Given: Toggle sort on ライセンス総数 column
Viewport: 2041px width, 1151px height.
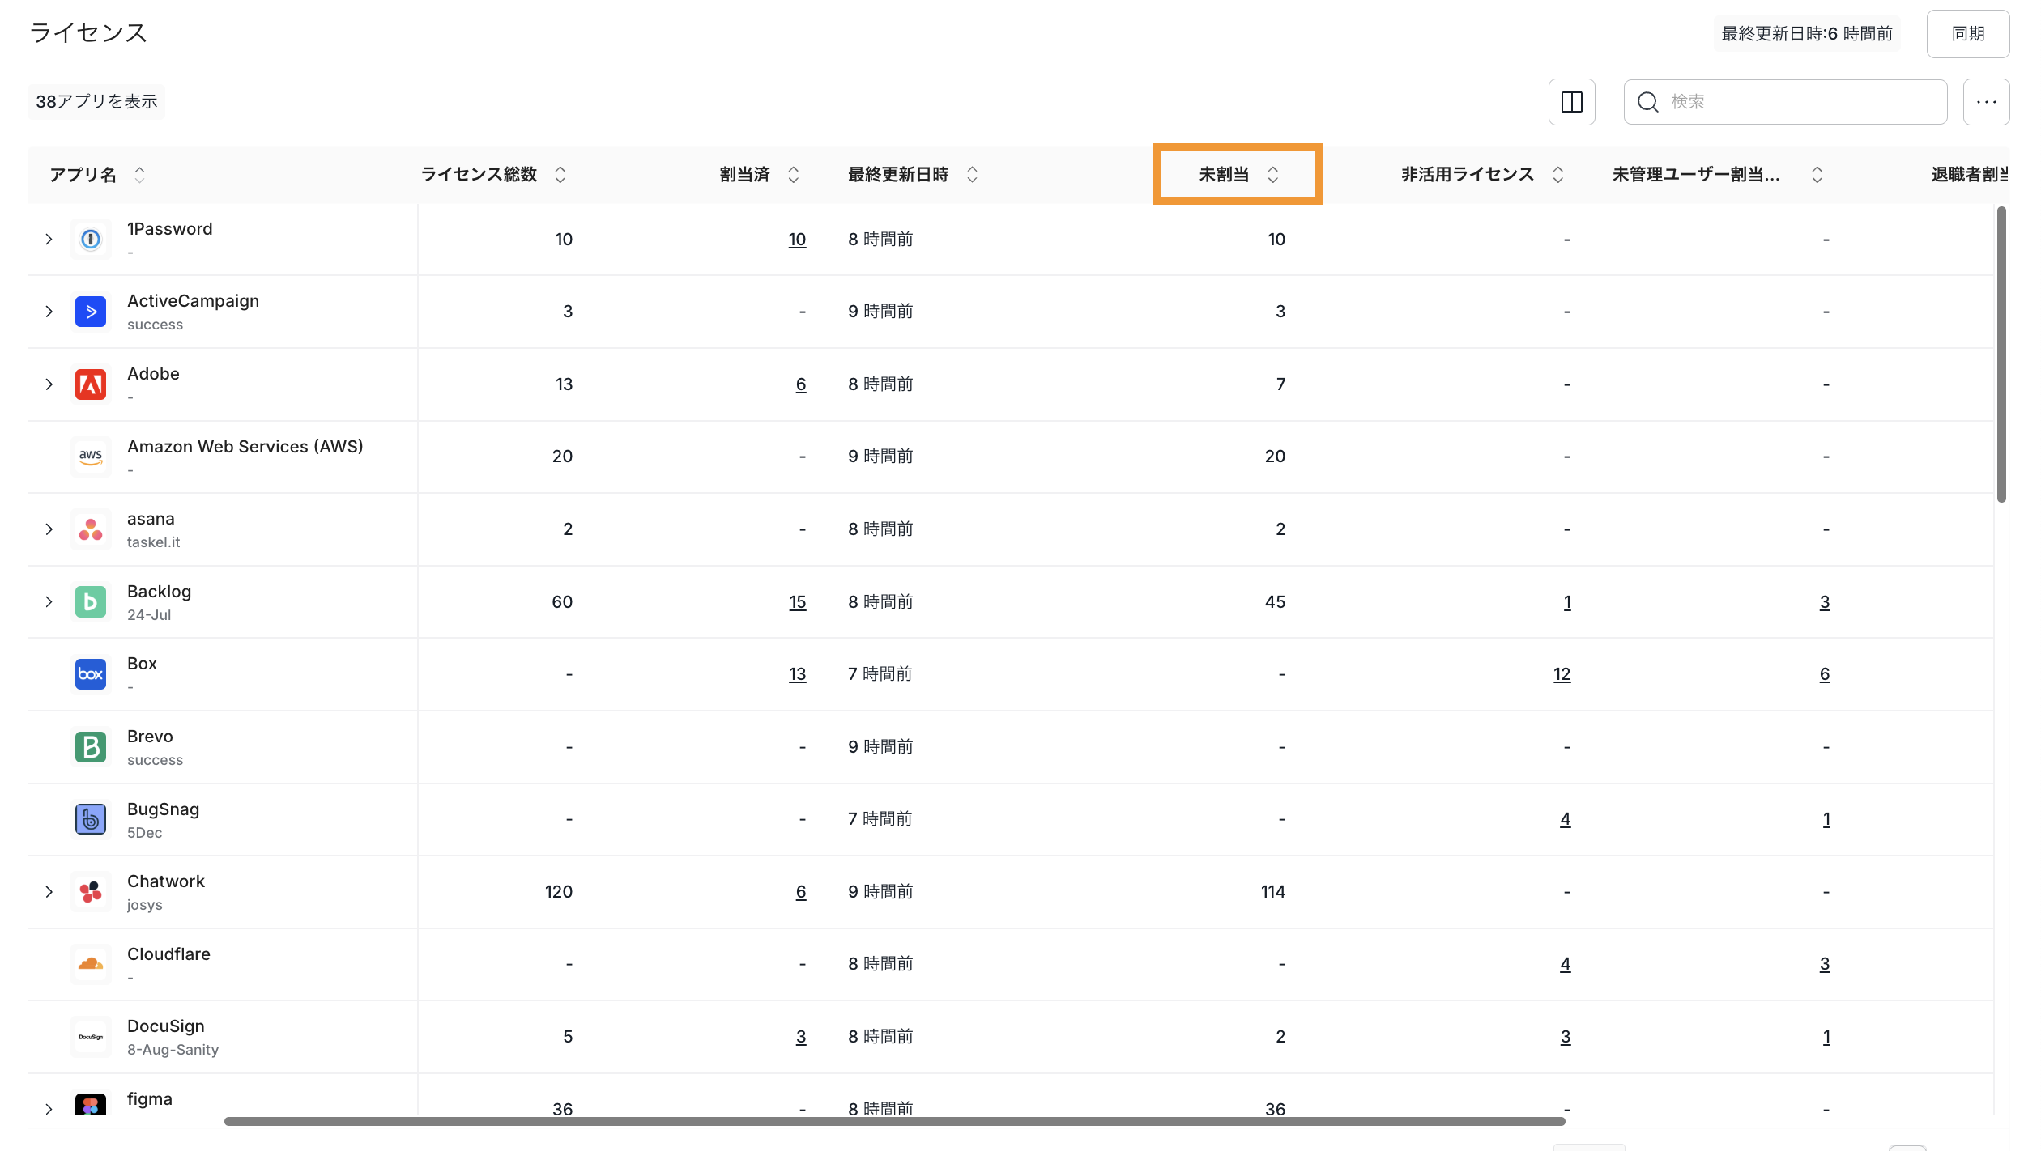Looking at the screenshot, I should click(x=560, y=175).
